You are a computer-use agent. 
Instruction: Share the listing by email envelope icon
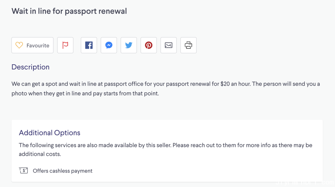[x=168, y=45]
